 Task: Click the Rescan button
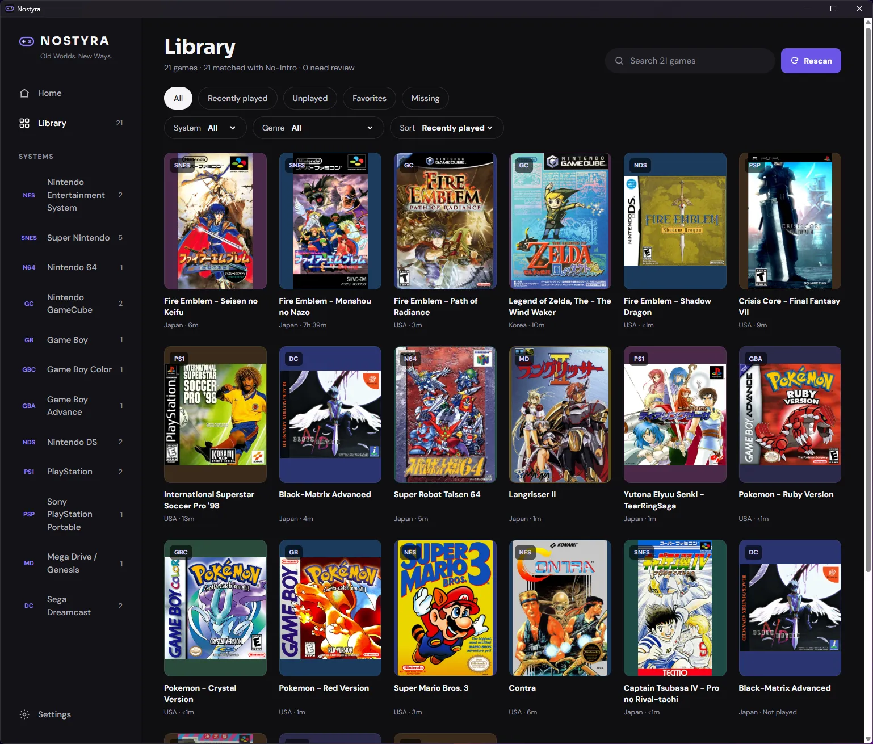point(811,61)
